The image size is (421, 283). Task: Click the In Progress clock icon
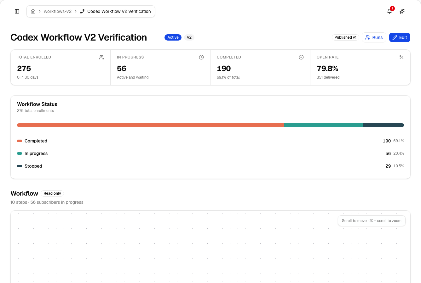point(201,57)
